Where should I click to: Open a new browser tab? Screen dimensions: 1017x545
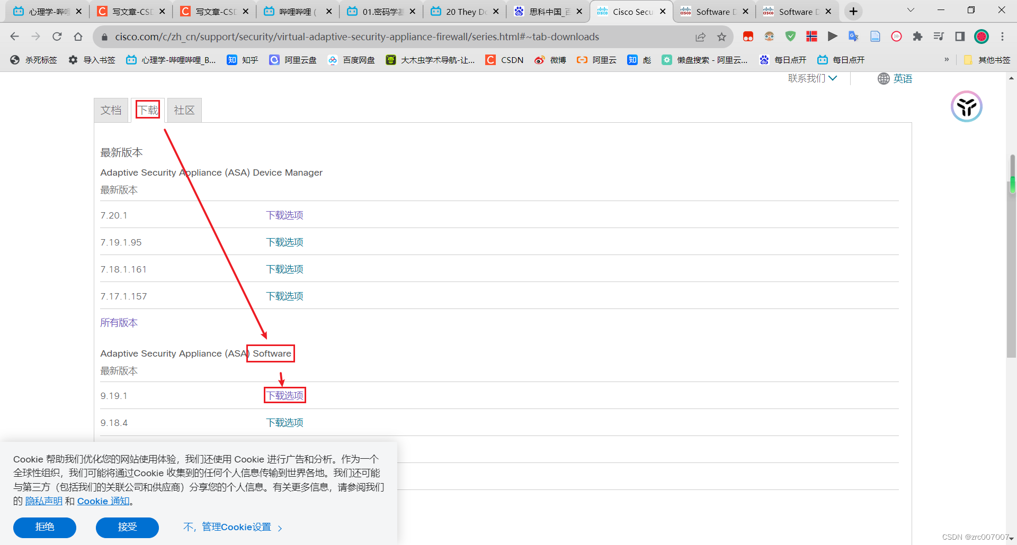pos(853,11)
